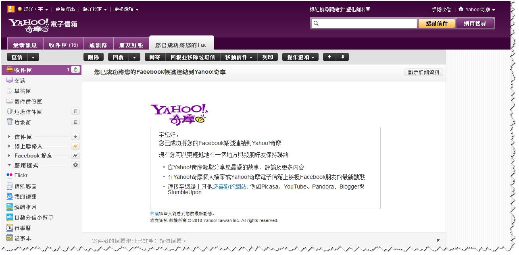Click the 寫信 compose button

[x=17, y=57]
